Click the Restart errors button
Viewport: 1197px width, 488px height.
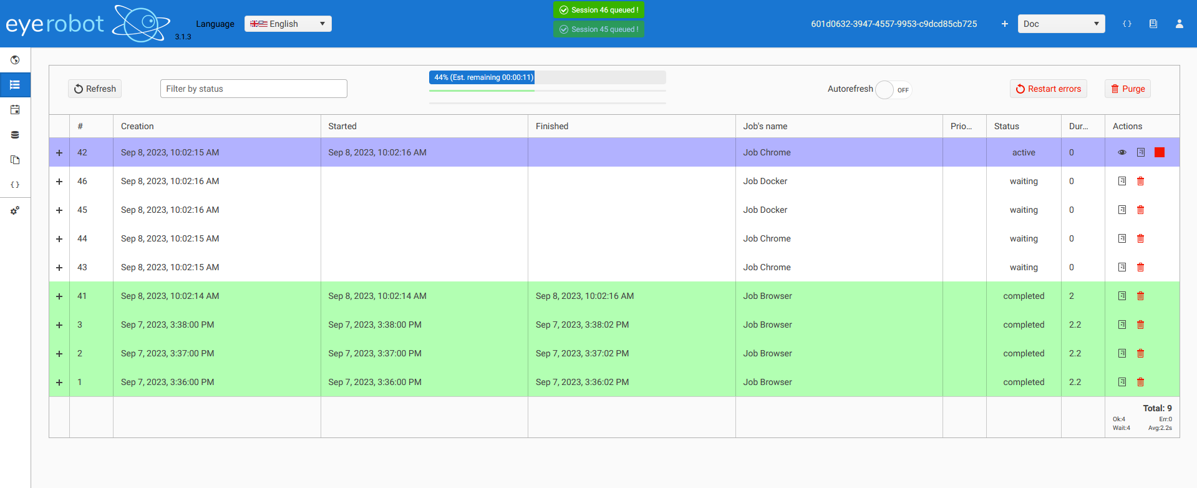click(1048, 89)
